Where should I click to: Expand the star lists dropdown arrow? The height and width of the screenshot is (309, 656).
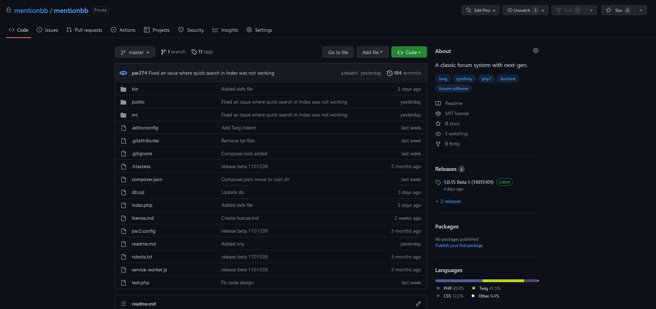pyautogui.click(x=641, y=10)
